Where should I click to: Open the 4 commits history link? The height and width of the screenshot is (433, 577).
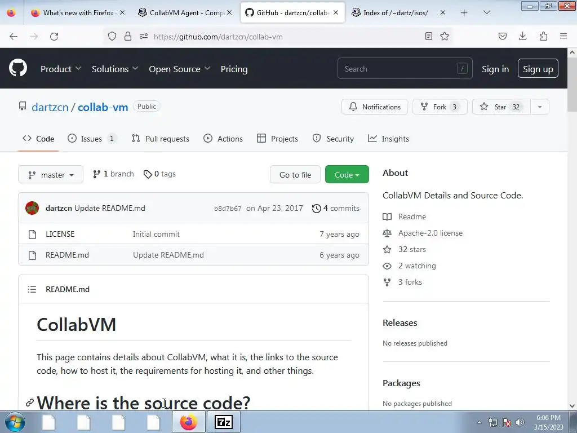(x=336, y=209)
